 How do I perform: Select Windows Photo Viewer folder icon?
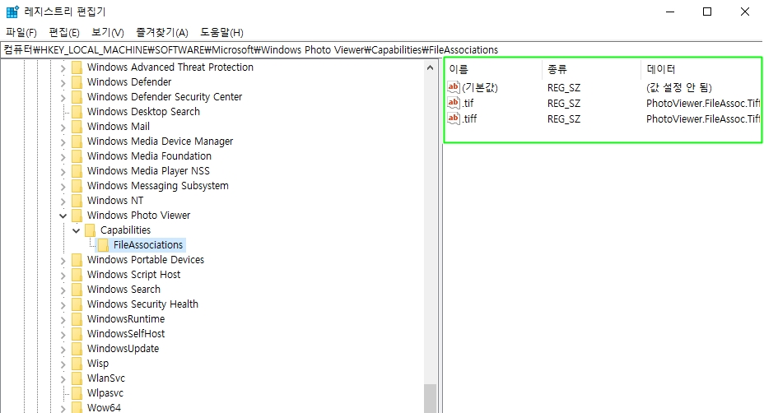pos(77,216)
